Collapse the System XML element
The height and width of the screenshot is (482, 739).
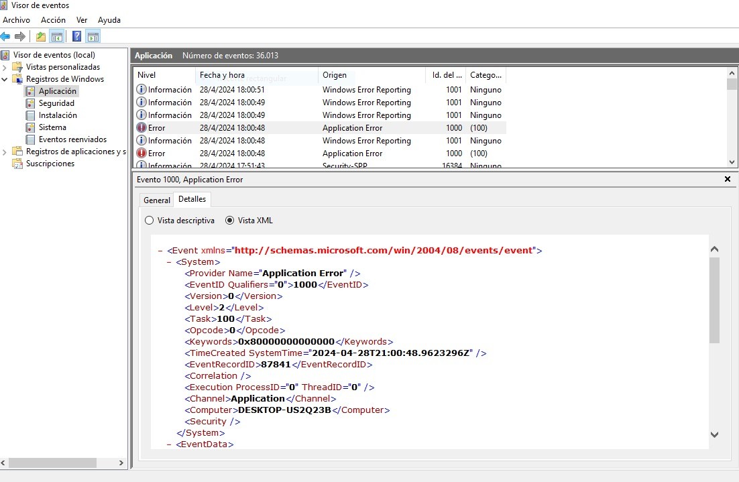(x=169, y=262)
